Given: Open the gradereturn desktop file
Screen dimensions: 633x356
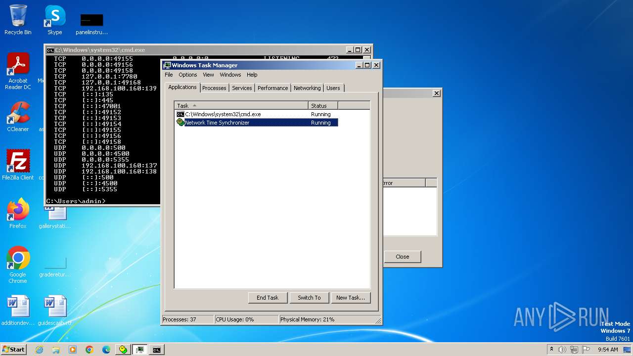Looking at the screenshot, I should [x=55, y=267].
